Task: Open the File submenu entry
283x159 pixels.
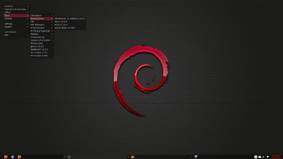Action: [x=41, y=22]
